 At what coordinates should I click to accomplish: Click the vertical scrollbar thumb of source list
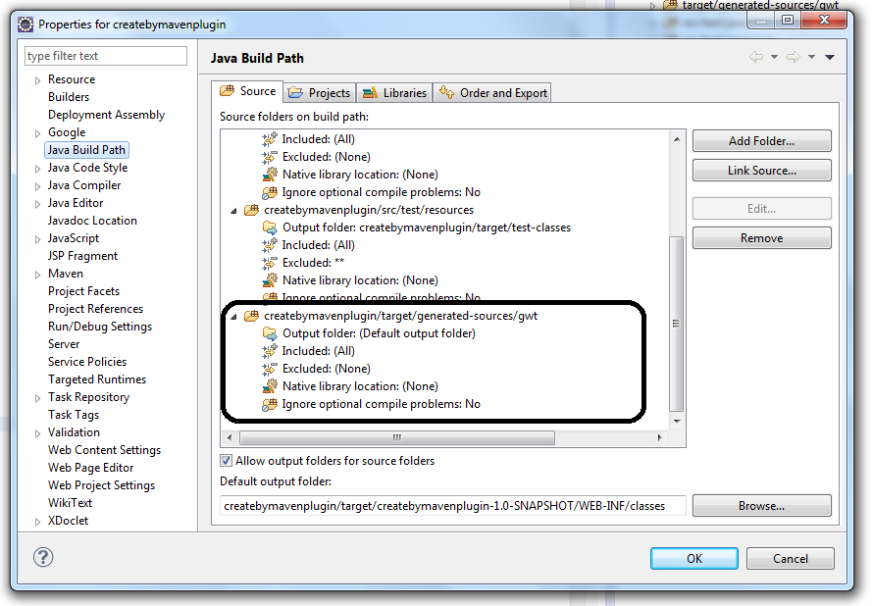click(x=676, y=324)
